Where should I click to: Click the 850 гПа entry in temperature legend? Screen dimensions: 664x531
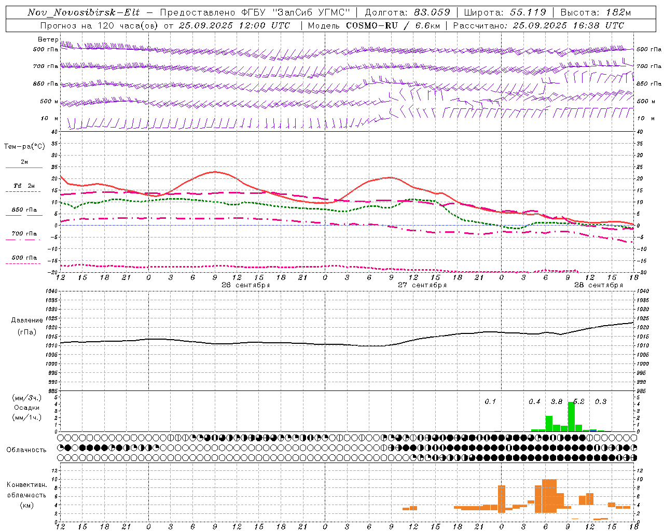pos(24,210)
